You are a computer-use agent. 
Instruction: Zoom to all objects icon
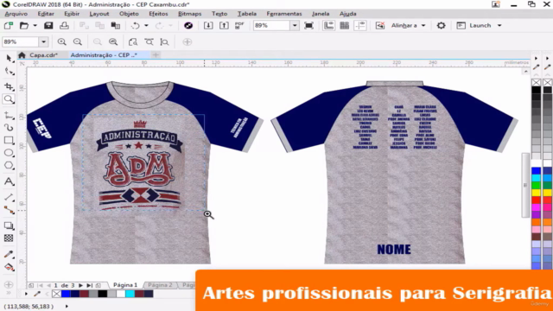coord(113,42)
